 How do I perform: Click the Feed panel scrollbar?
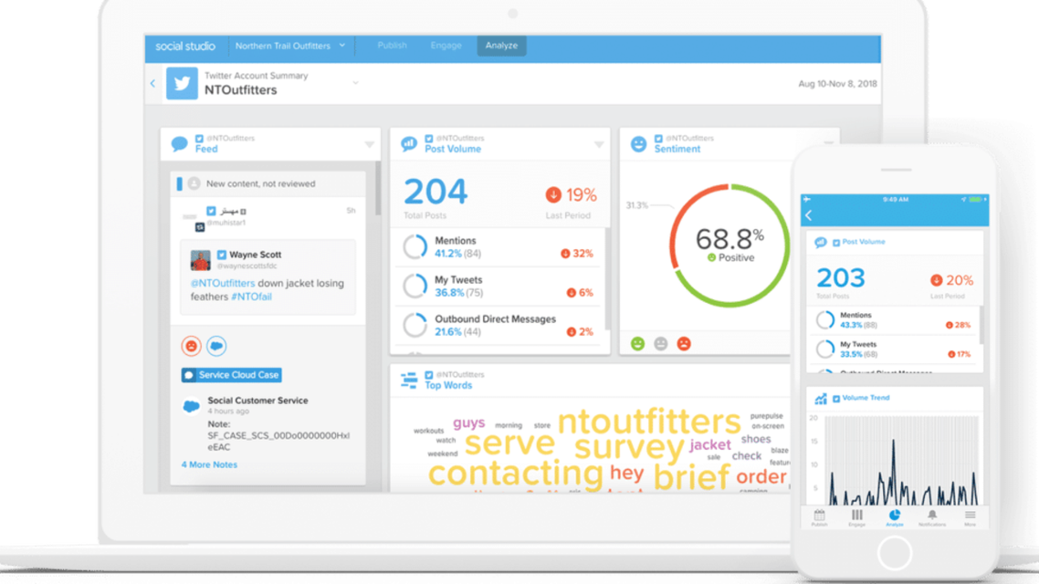point(378,189)
